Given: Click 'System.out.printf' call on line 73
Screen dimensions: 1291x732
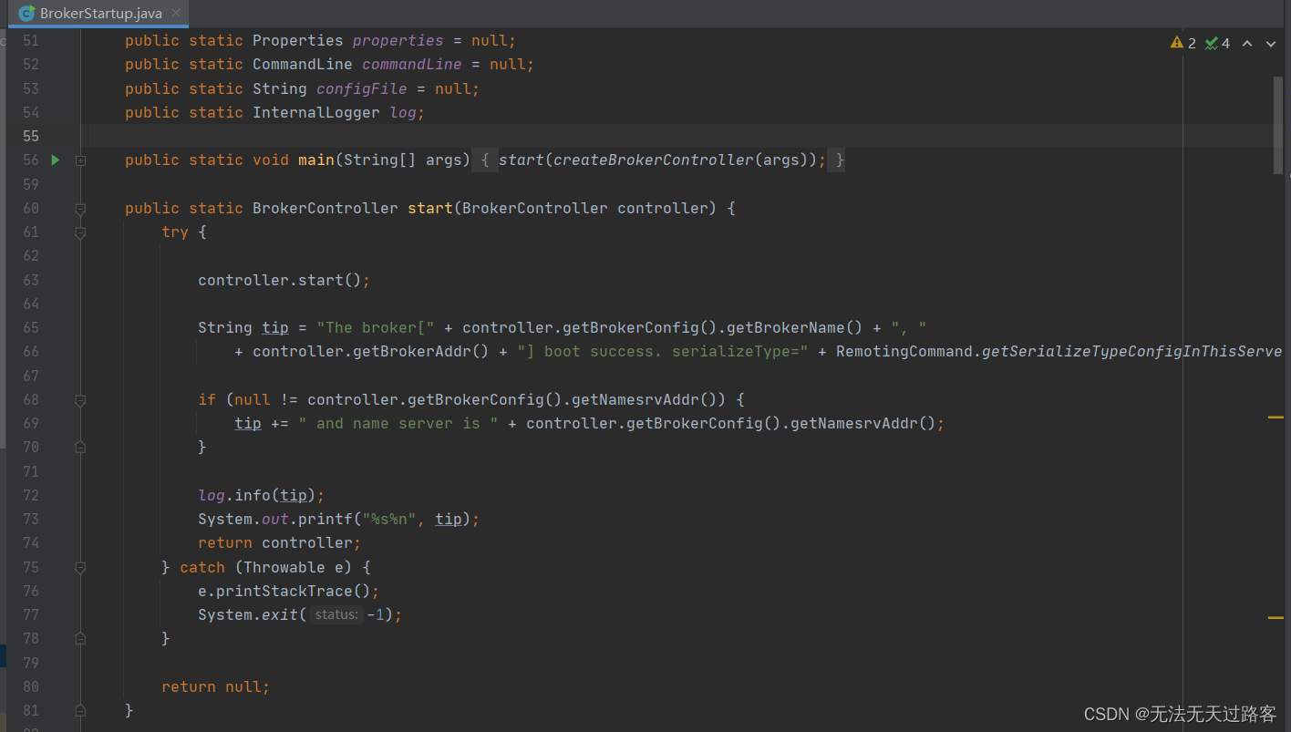Looking at the screenshot, I should pyautogui.click(x=275, y=519).
